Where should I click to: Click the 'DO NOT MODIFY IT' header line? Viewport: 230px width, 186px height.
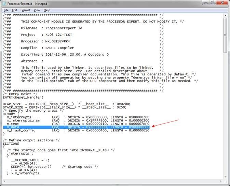click(102, 22)
